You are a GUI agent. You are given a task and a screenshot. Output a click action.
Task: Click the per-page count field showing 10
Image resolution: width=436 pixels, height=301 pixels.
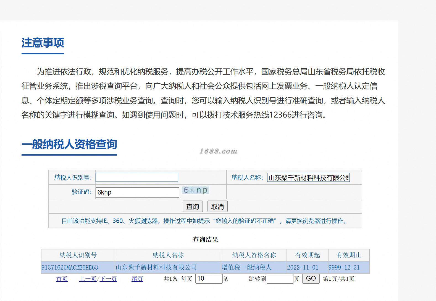click(x=209, y=278)
